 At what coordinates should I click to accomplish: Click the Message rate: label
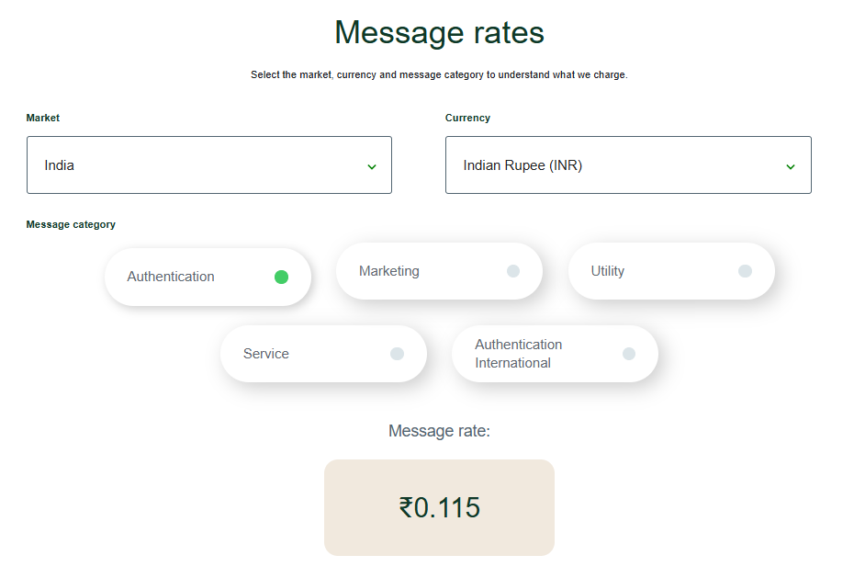coord(439,430)
